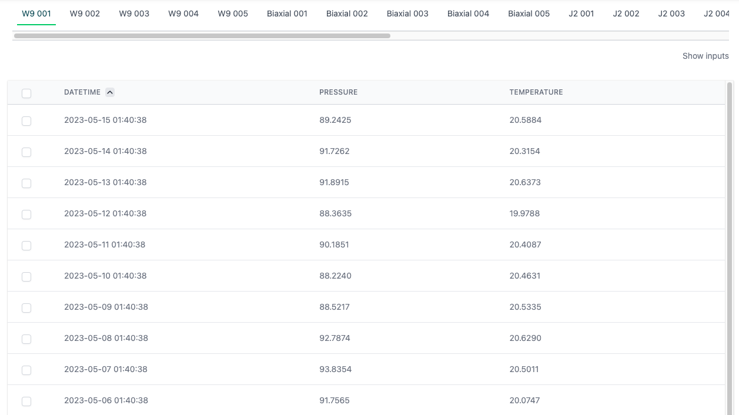The image size is (739, 415).
Task: Click the PRESSURE column header
Action: pyautogui.click(x=338, y=92)
